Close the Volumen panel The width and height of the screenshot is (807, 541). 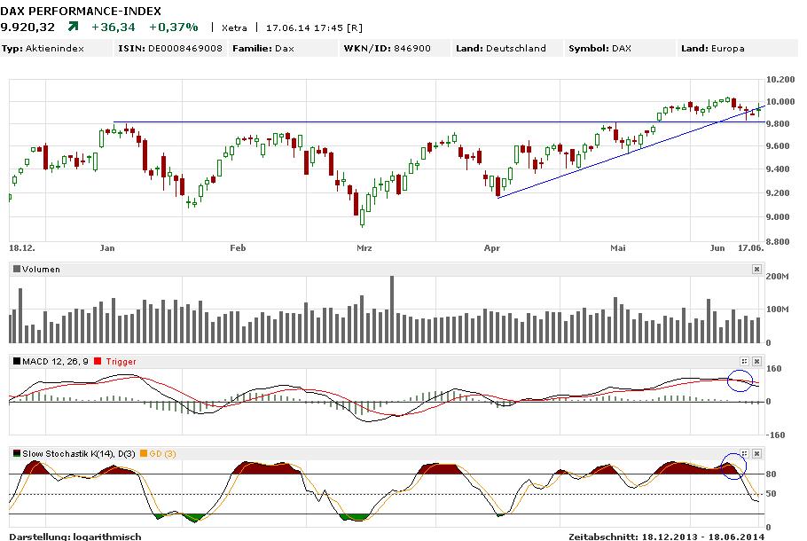click(756, 270)
